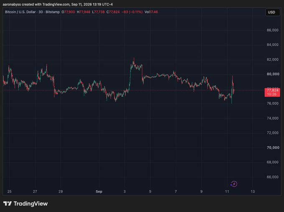Click the 77,824 current price label
The width and height of the screenshot is (284, 212).
click(272, 92)
